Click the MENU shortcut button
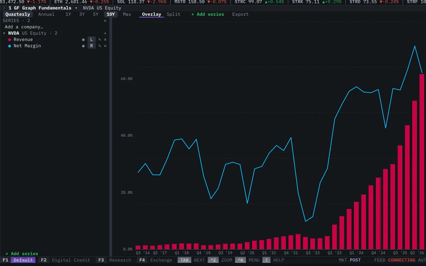 247,260
